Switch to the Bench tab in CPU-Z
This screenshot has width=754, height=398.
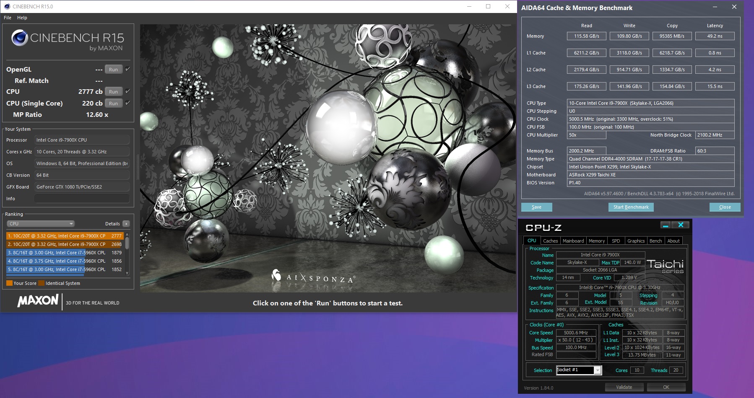pyautogui.click(x=655, y=241)
